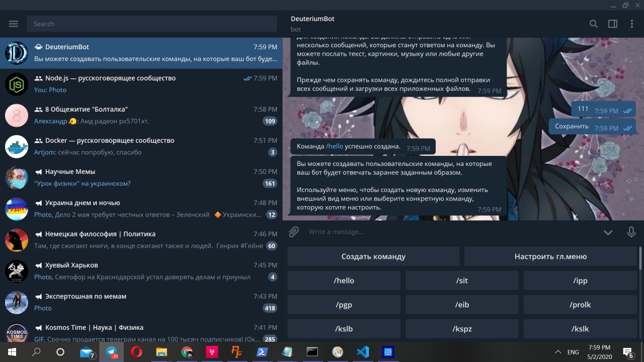Toggle the right sidebar panel icon

point(613,24)
